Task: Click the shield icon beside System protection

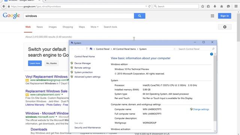Action: point(72,72)
